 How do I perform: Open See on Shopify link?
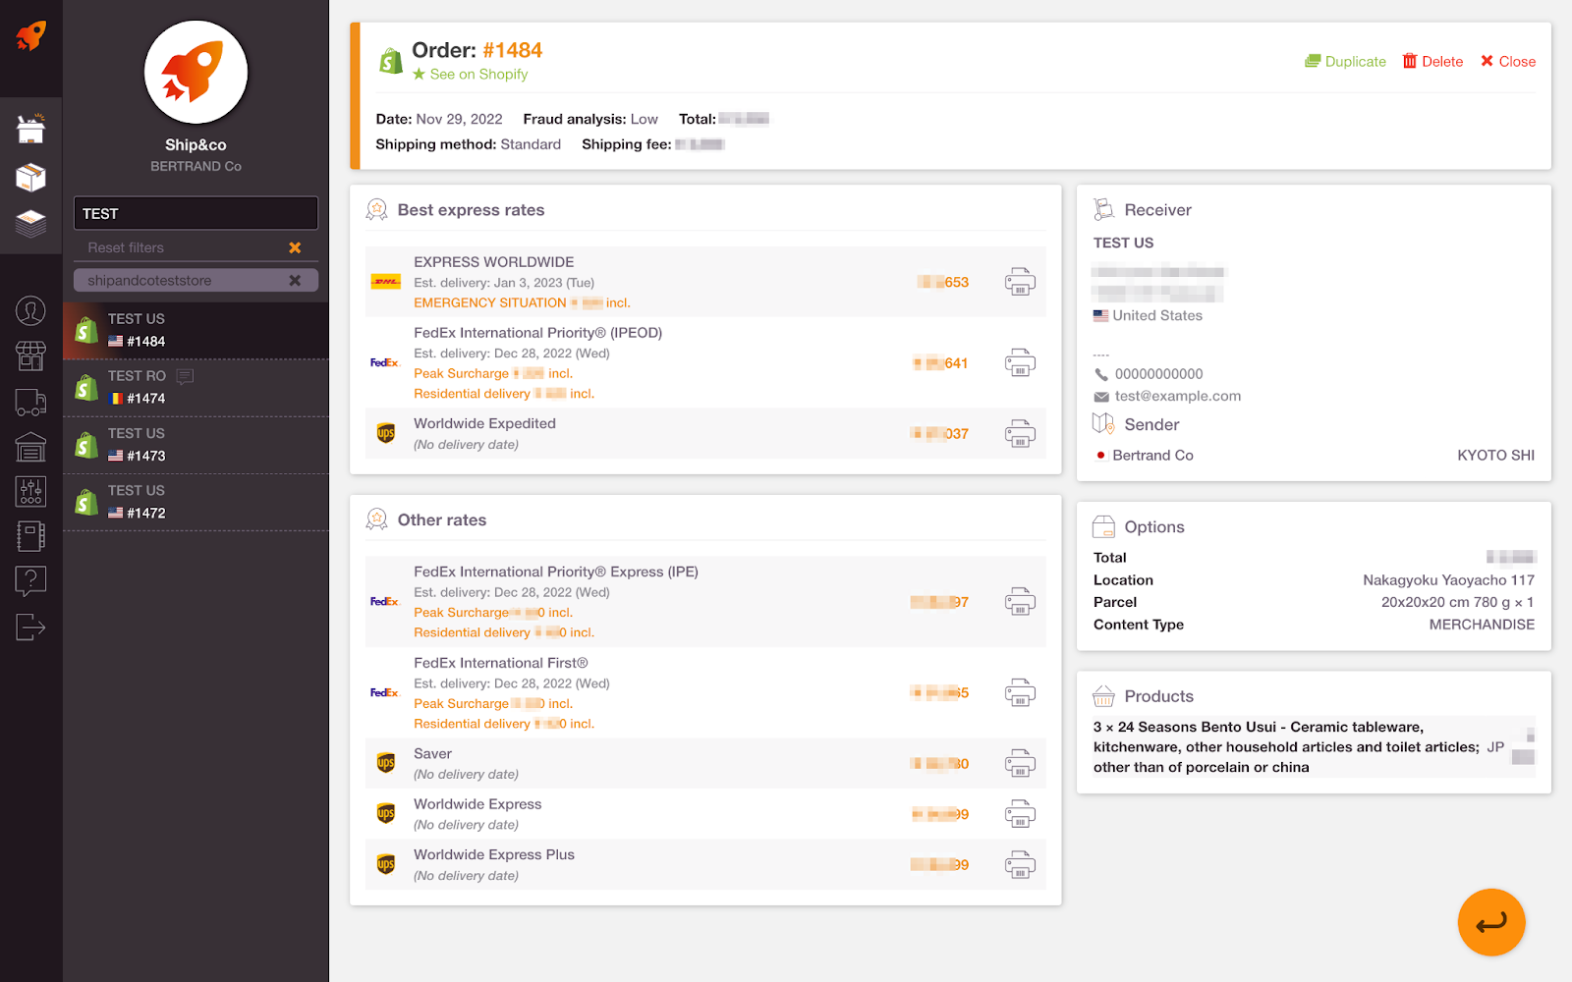pos(470,75)
